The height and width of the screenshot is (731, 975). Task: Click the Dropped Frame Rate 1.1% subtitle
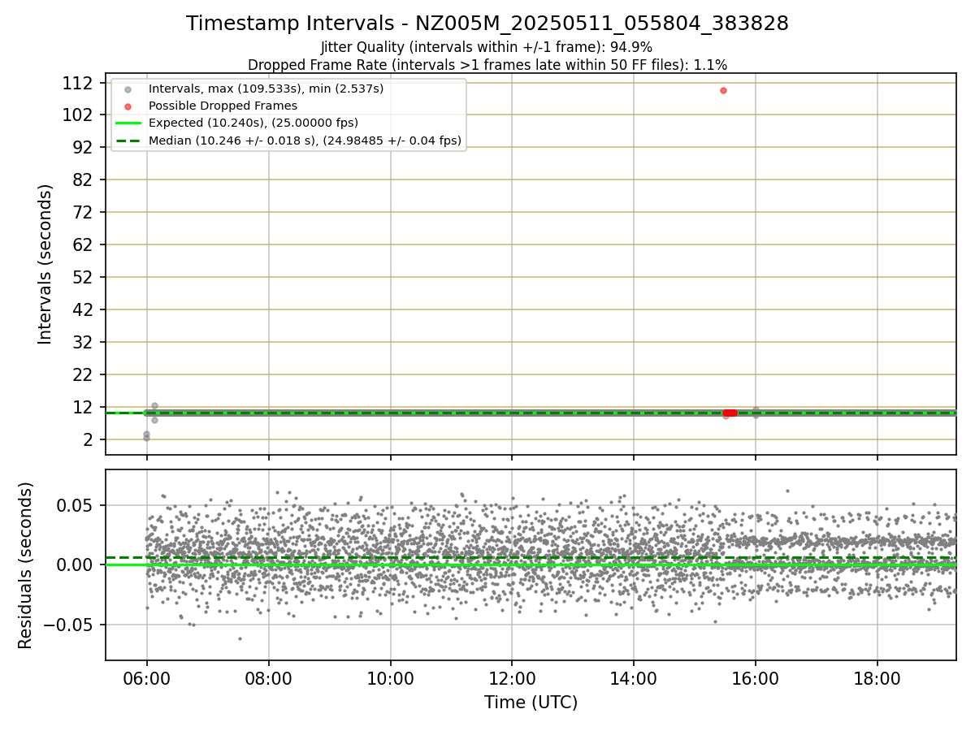pyautogui.click(x=487, y=64)
